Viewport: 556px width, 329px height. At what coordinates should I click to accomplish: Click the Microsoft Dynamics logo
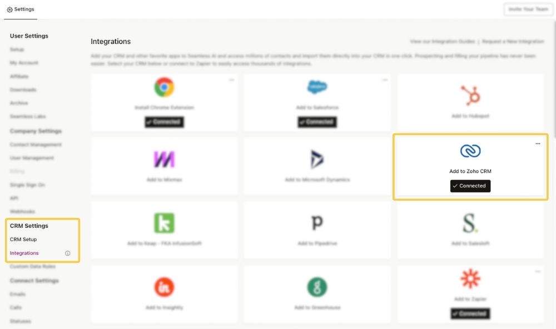coord(317,159)
